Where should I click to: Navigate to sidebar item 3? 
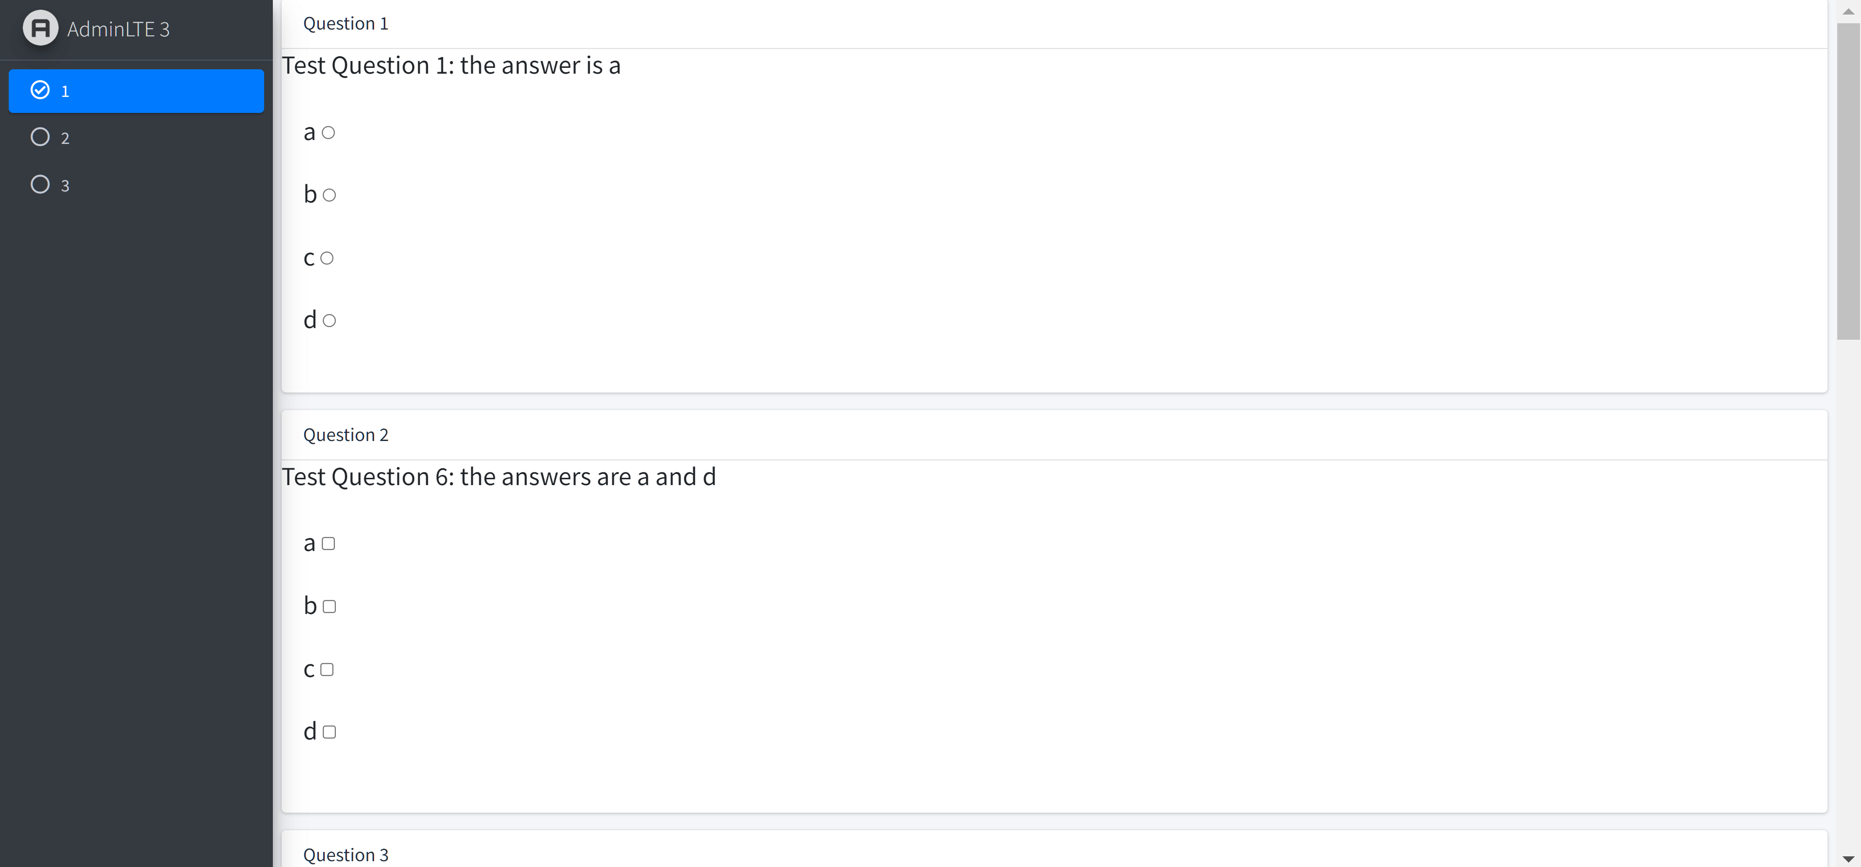click(x=136, y=185)
